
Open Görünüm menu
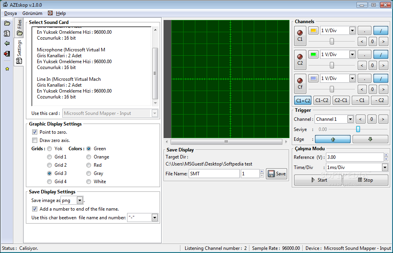32,13
